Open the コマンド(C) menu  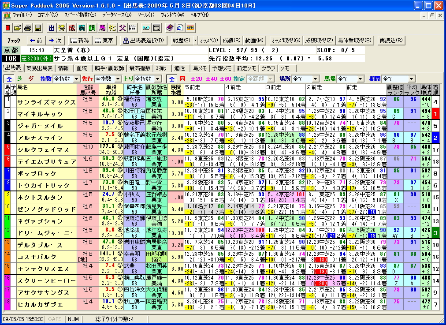48,15
